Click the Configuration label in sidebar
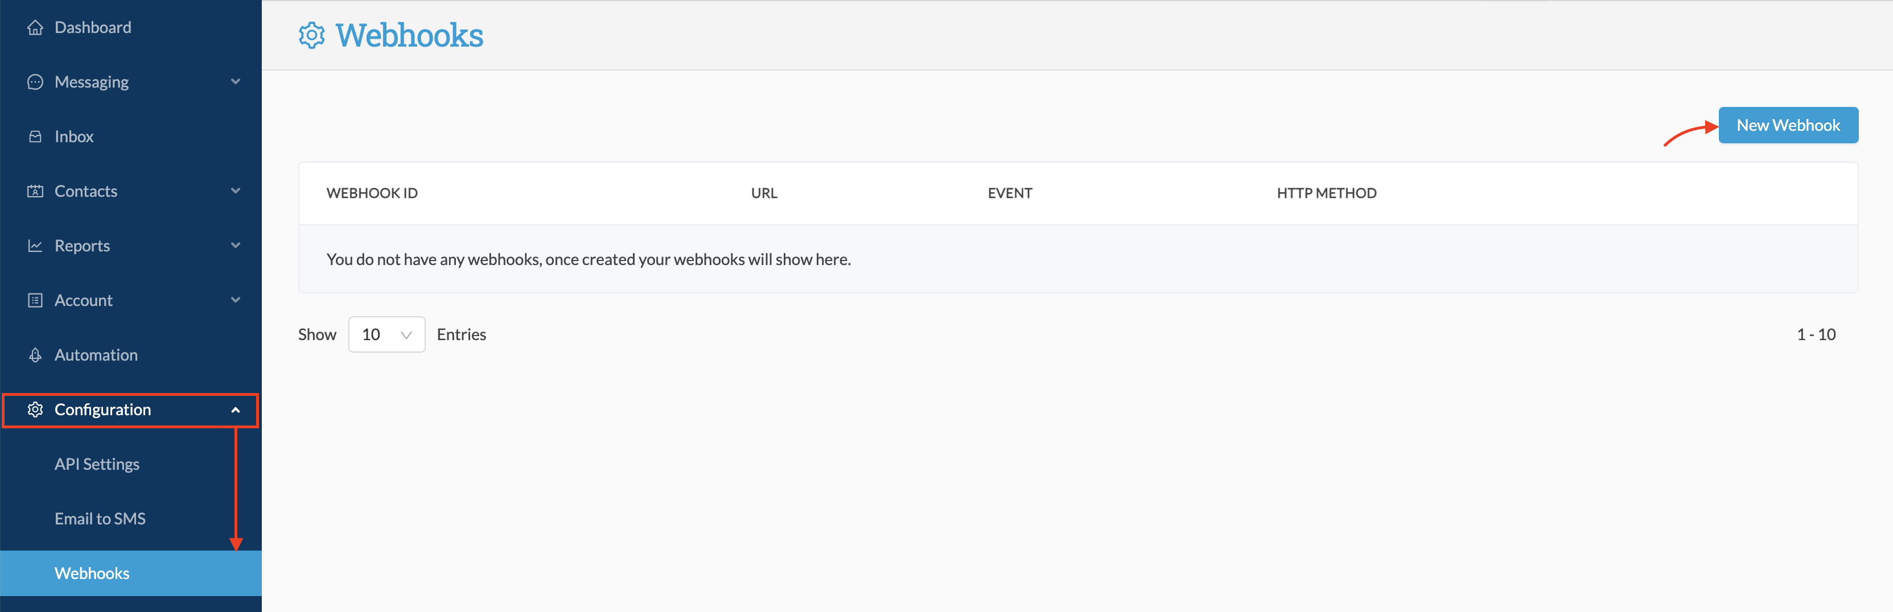1893x612 pixels. 103,410
